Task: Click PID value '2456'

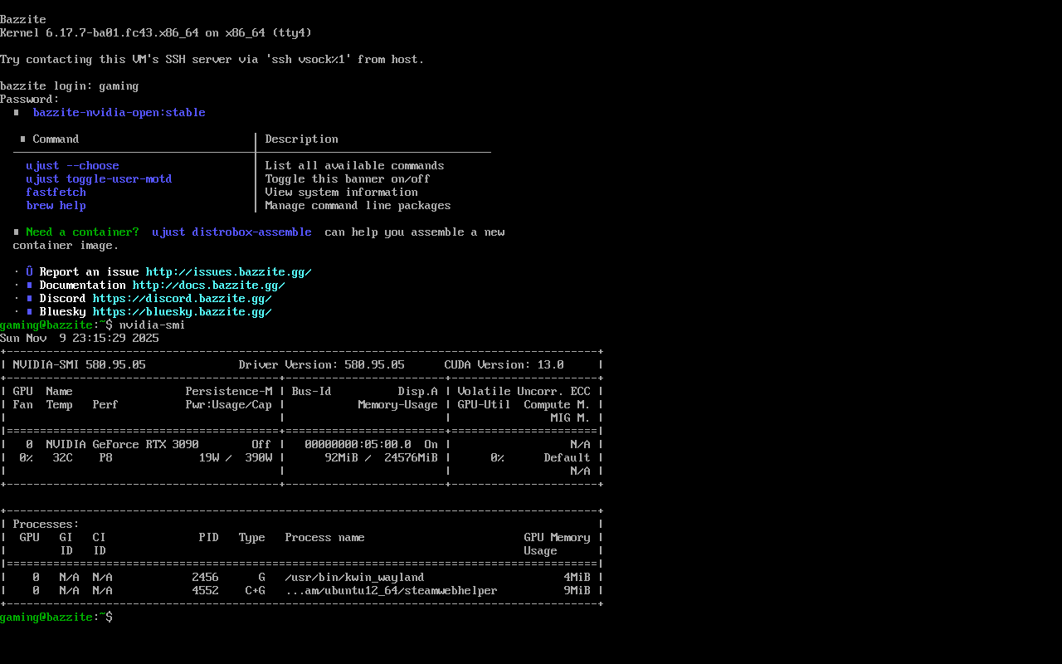Action: 206,577
